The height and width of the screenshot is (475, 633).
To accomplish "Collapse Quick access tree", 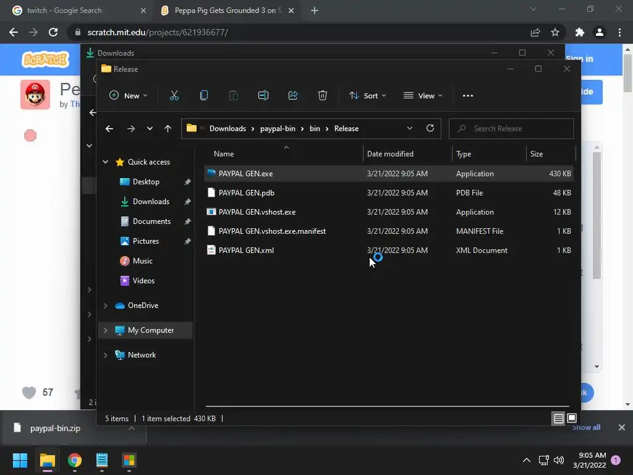I will click(105, 162).
